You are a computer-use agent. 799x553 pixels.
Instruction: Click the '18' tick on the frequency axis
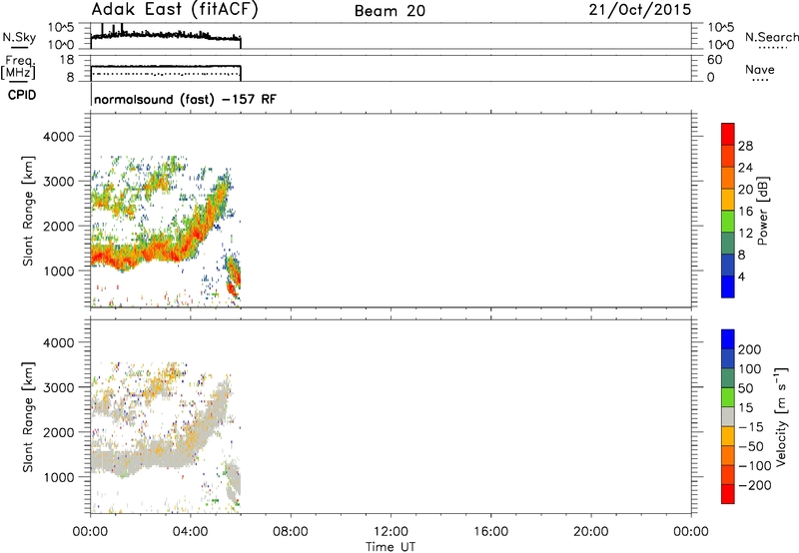pos(67,60)
